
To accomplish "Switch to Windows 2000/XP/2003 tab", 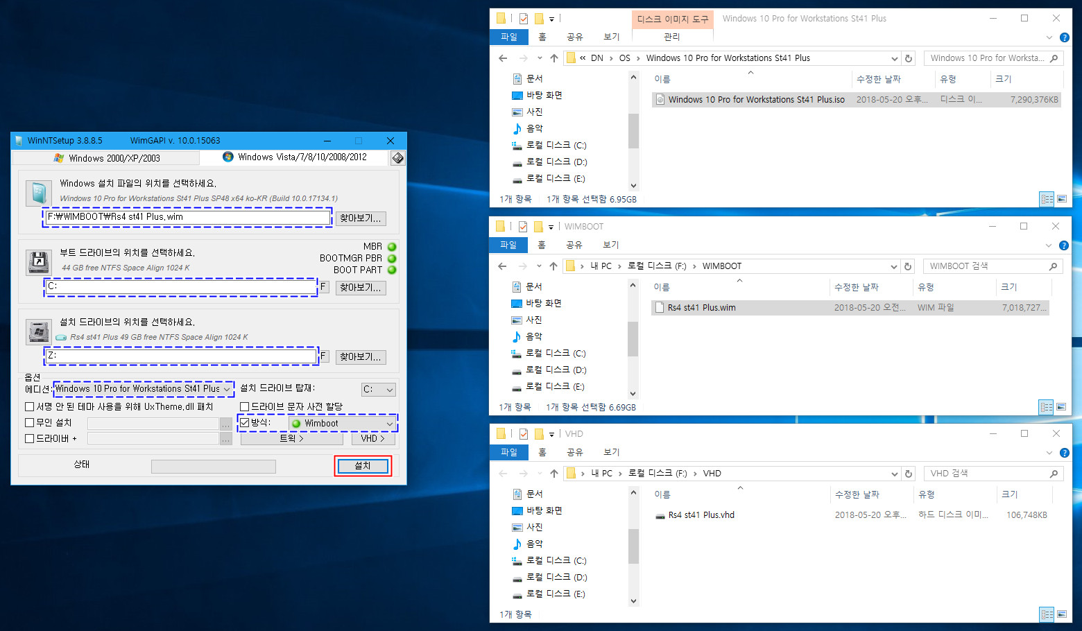I will [x=107, y=158].
